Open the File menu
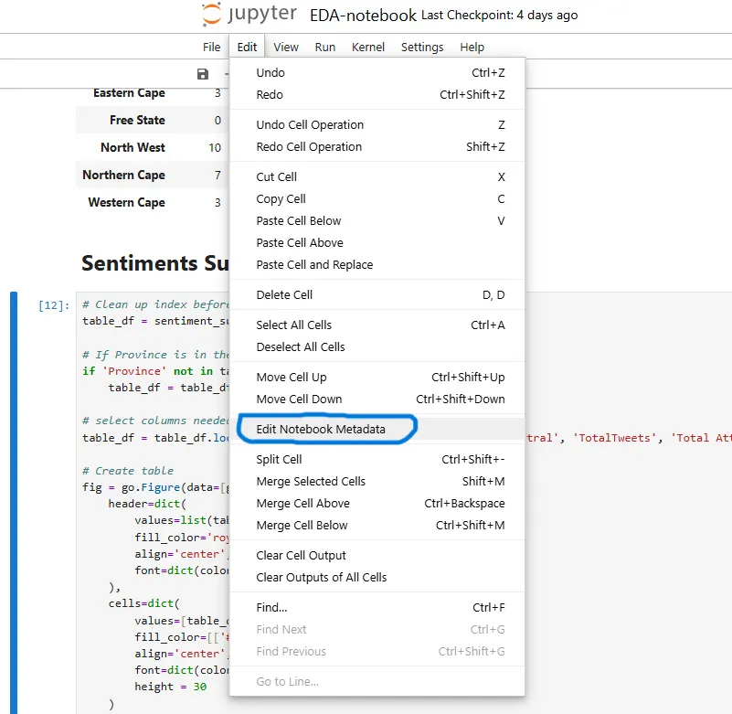The height and width of the screenshot is (714, 732). (211, 48)
